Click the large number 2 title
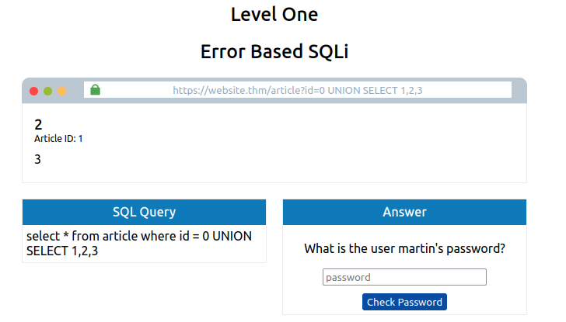This screenshot has width=566, height=322. pyautogui.click(x=38, y=125)
